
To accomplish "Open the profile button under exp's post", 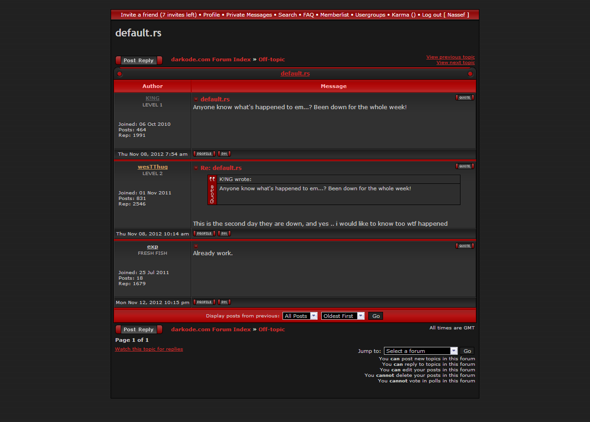I will pos(204,302).
